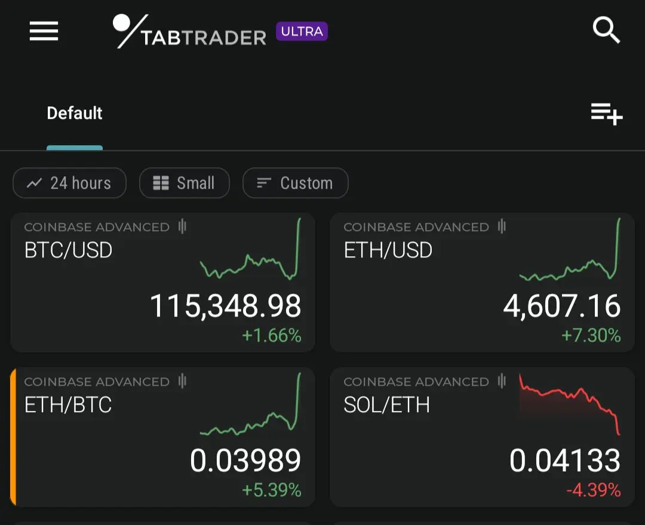The image size is (645, 525).
Task: Tap the search magnifier icon
Action: tap(606, 30)
